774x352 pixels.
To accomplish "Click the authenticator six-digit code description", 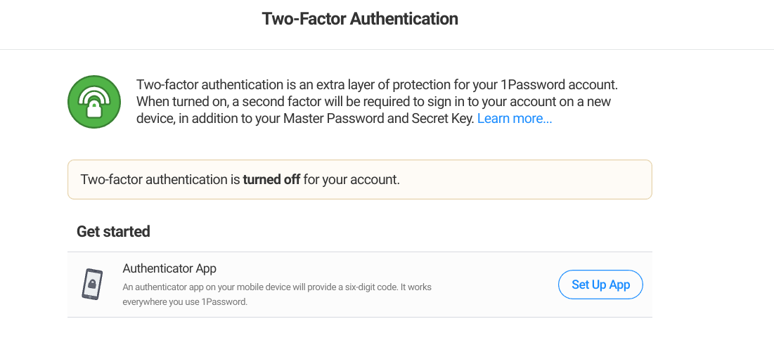I will click(277, 287).
